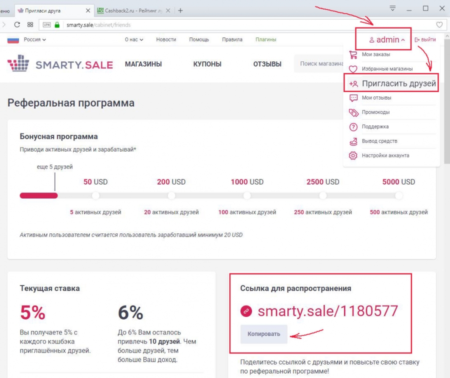Viewport: 450px width, 378px height.
Task: Click the account settings gear icon
Action: (353, 155)
